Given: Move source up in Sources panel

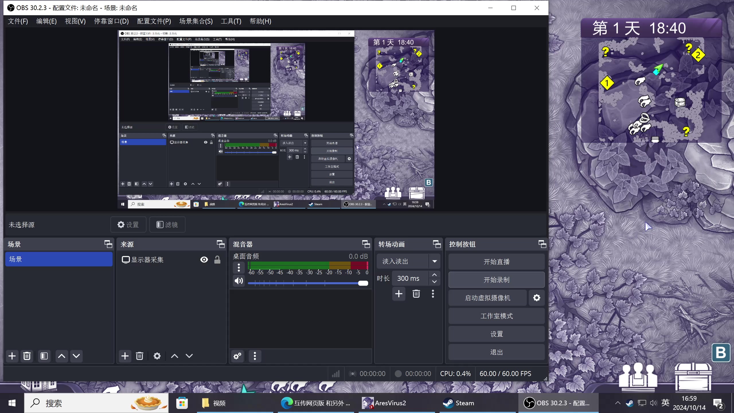Looking at the screenshot, I should tap(175, 356).
